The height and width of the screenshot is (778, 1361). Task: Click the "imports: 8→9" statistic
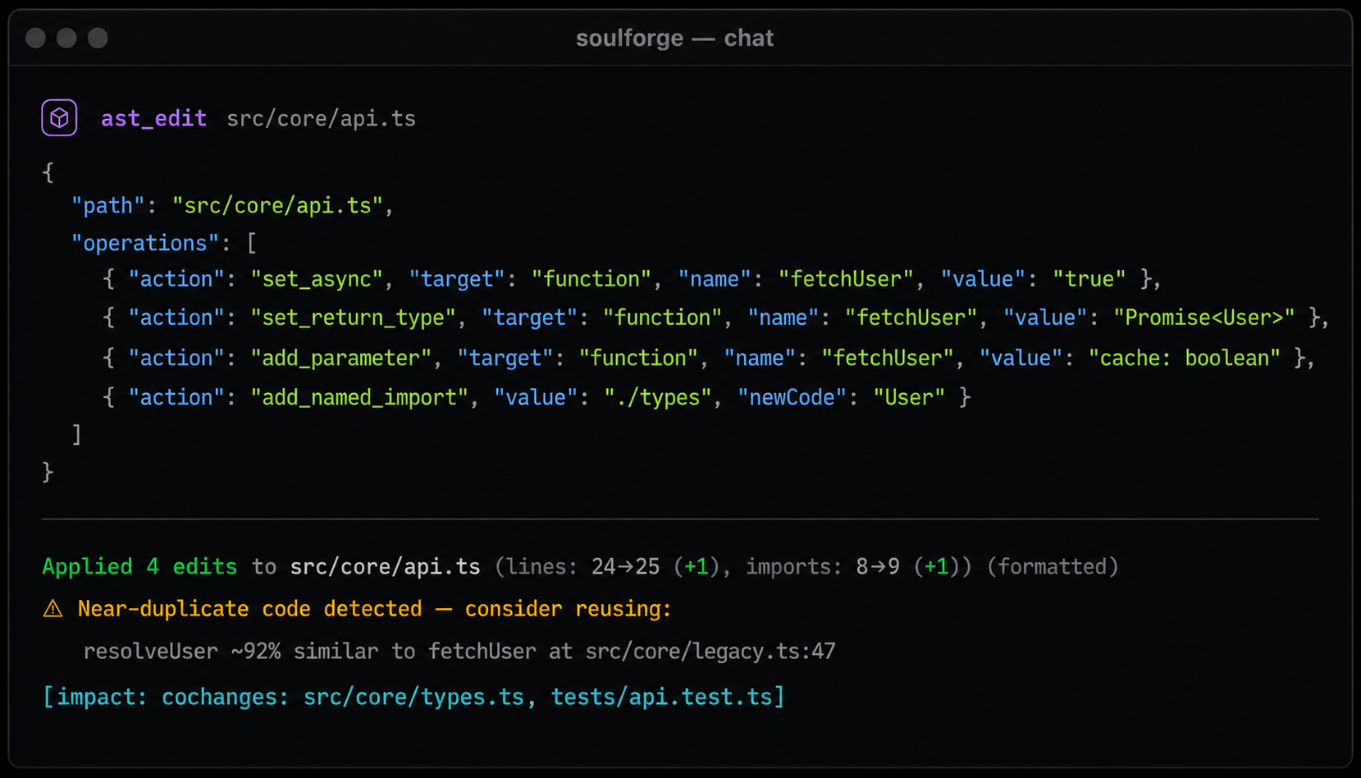coord(823,566)
